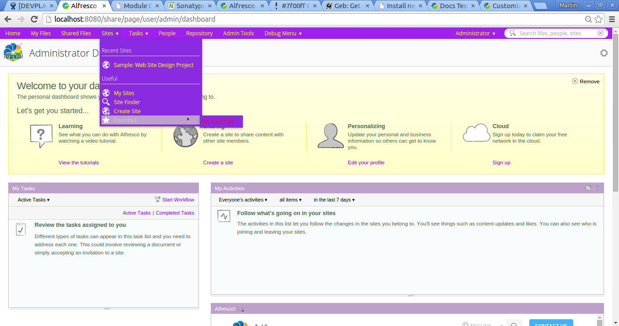Open the Sample: Web Site Design Project site
Viewport: 619px width, 326px height.
point(154,65)
